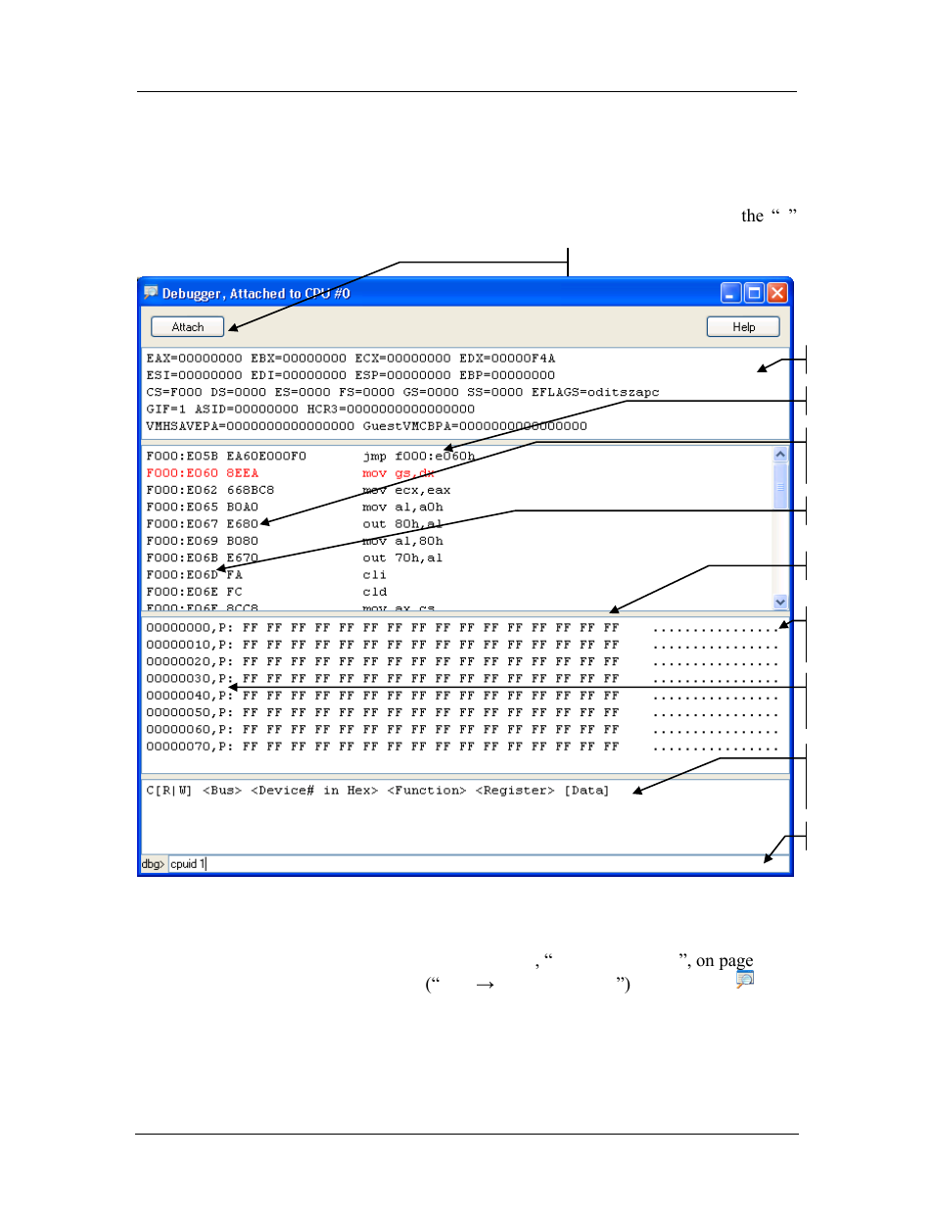Click the HCR3 register entry

pos(391,410)
